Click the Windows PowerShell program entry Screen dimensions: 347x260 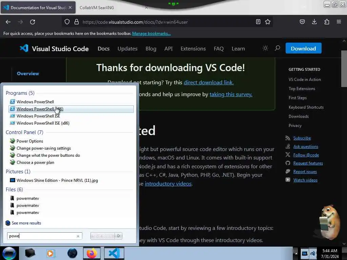[x=71, y=102]
